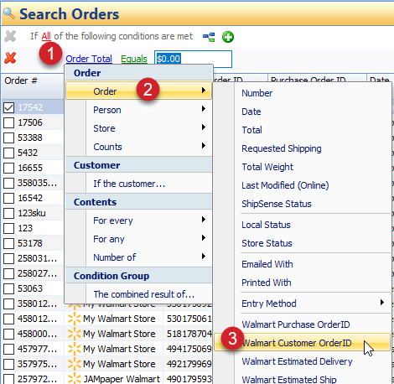This screenshot has width=394, height=384.
Task: Sort by Order # column header
Action: pyautogui.click(x=32, y=86)
